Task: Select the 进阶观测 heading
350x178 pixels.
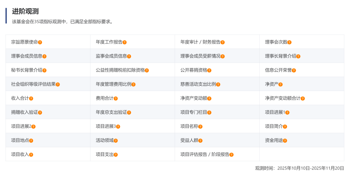Action: 25,11
